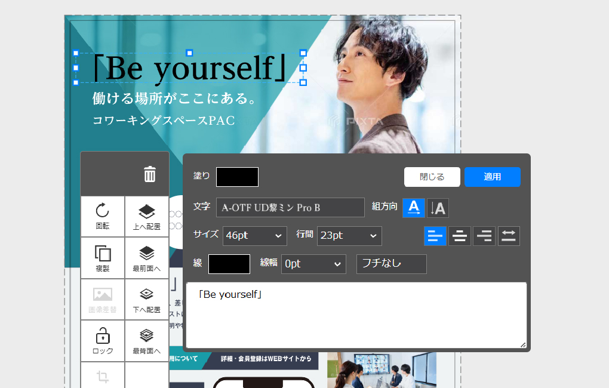Screen dimensions: 609x388
Task: Click the textarea resize grip corner
Action: pos(523,344)
